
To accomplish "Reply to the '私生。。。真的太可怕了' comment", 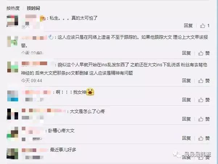I will [x=188, y=26].
